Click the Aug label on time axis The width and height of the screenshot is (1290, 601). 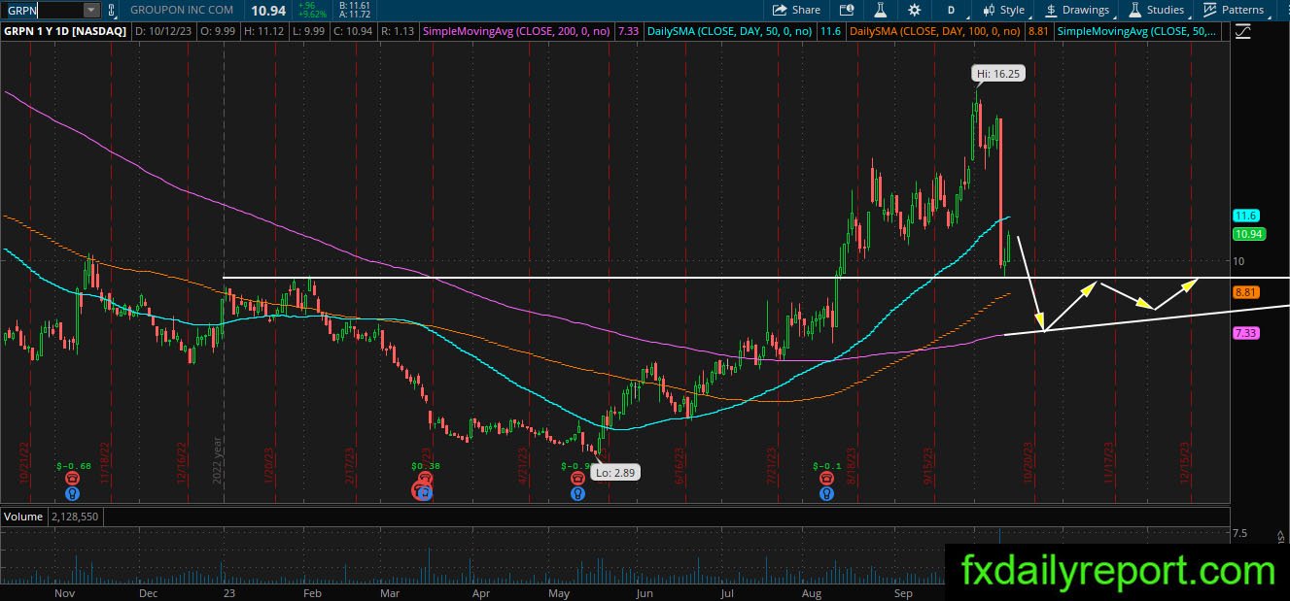812,591
